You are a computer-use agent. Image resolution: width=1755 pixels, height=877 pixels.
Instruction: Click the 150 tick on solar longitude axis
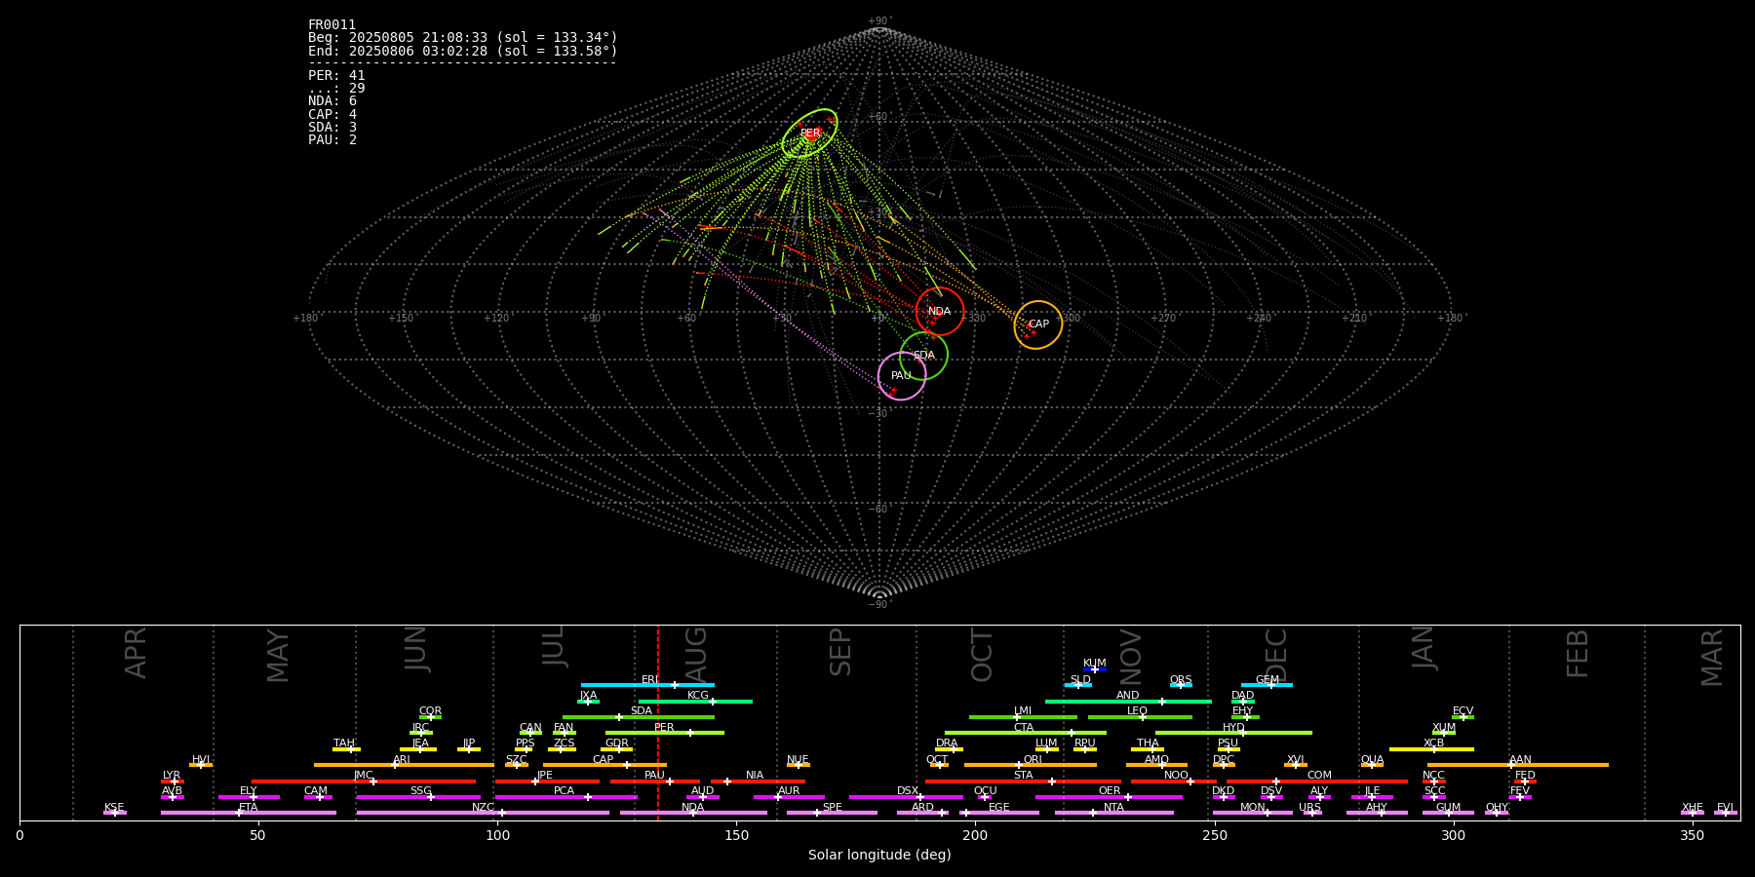736,836
